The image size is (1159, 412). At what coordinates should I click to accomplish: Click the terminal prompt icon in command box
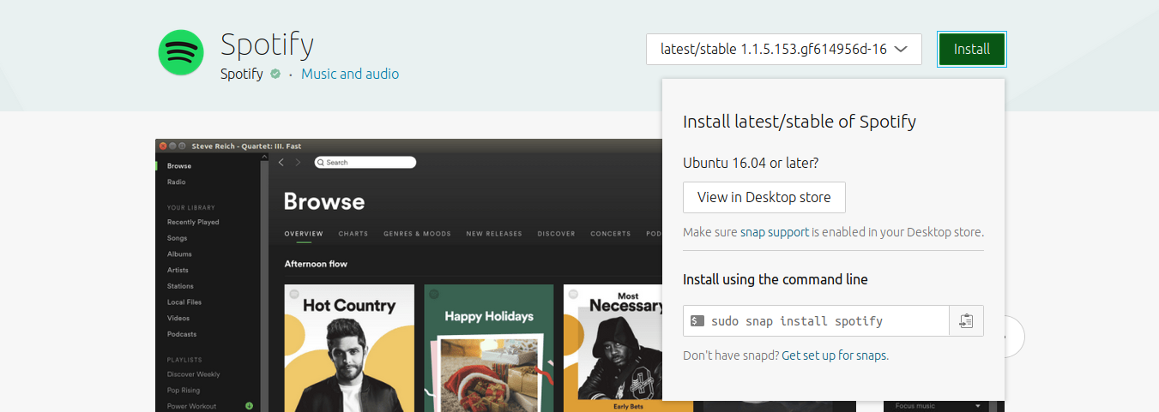pos(697,321)
